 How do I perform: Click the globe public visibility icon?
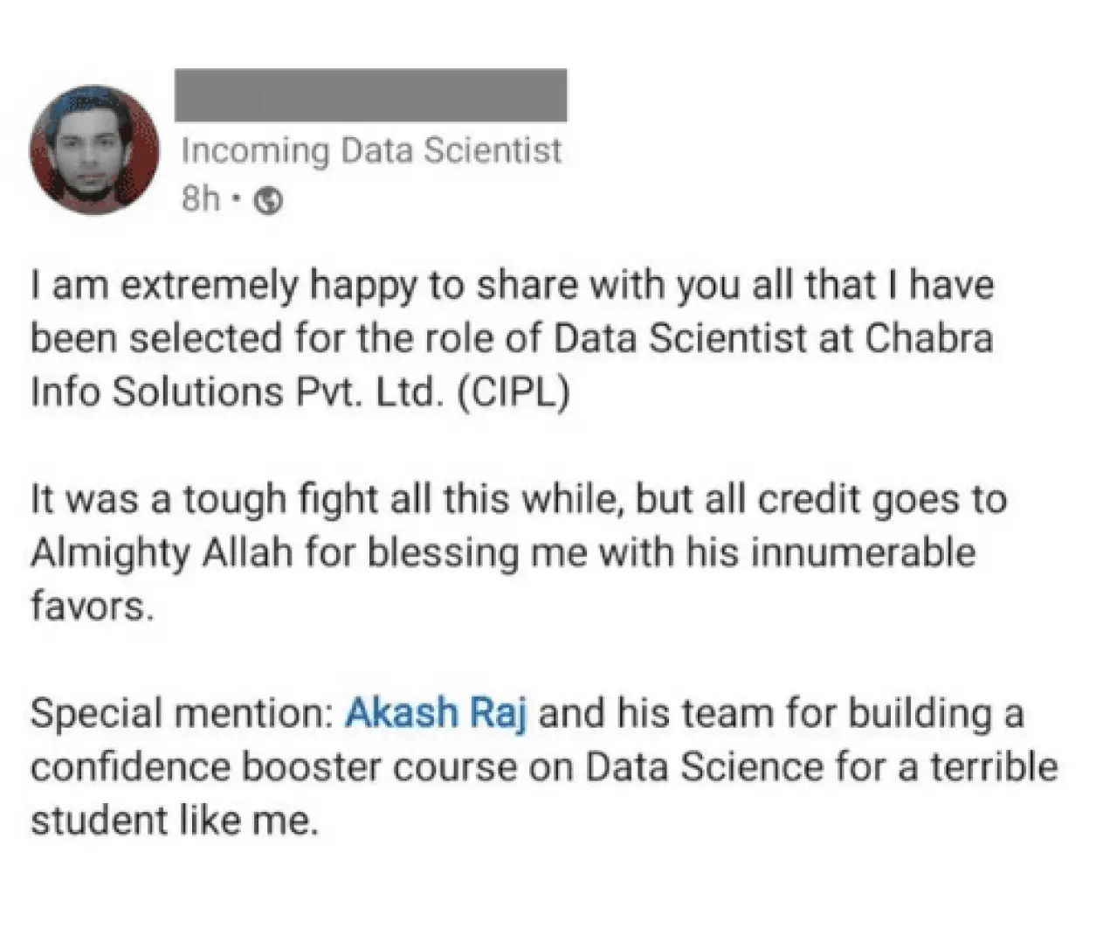tap(269, 203)
